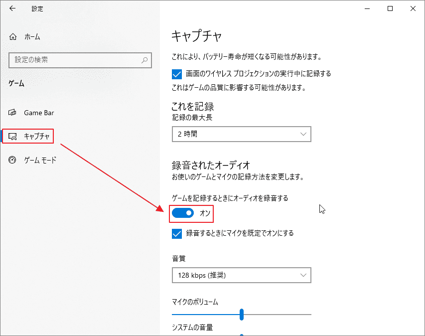Click the ゲームモード speedometer icon
425x336 pixels.
[x=12, y=160]
